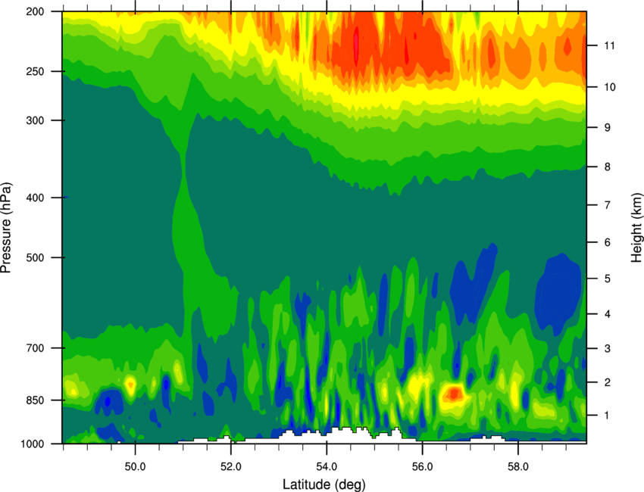
Task: Click the 500 pressure axis label
Action: [x=36, y=257]
